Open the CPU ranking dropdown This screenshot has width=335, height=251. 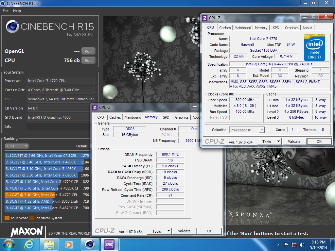tap(17, 146)
